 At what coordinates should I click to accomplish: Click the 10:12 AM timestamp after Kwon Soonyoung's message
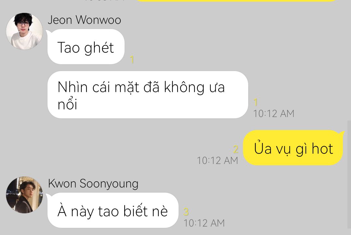(x=204, y=223)
